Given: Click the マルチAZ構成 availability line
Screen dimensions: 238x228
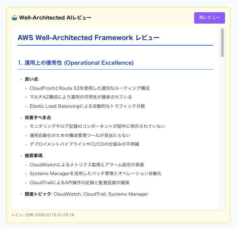Looking at the screenshot, I should click(80, 97).
